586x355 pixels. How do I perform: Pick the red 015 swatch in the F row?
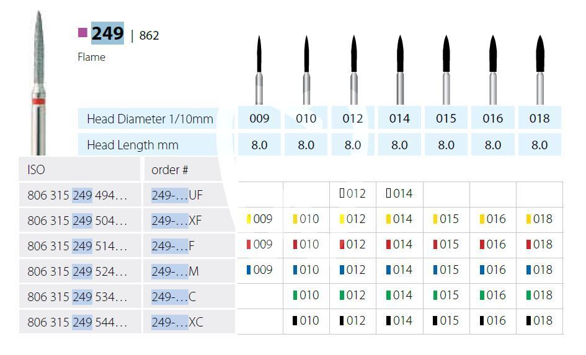click(x=435, y=244)
